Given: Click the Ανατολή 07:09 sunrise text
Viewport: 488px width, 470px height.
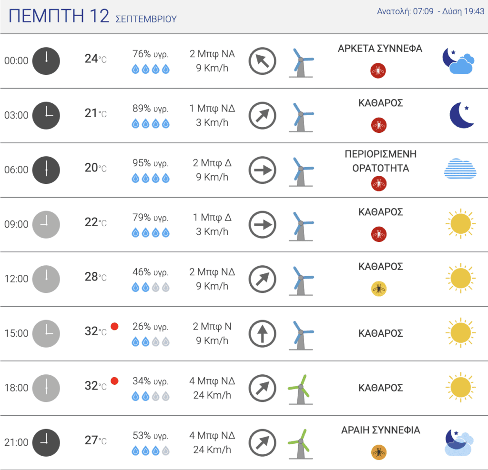Looking at the screenshot, I should [x=405, y=11].
